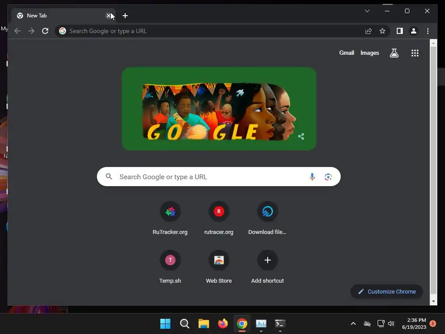445x334 pixels.
Task: Click the OneDrive cloud tray icon
Action: (x=367, y=324)
